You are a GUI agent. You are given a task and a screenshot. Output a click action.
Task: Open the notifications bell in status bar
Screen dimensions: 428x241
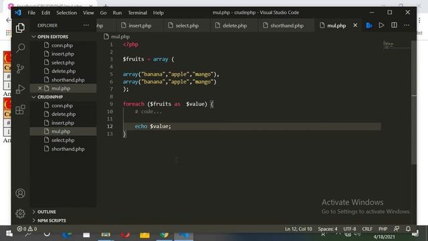click(408, 229)
